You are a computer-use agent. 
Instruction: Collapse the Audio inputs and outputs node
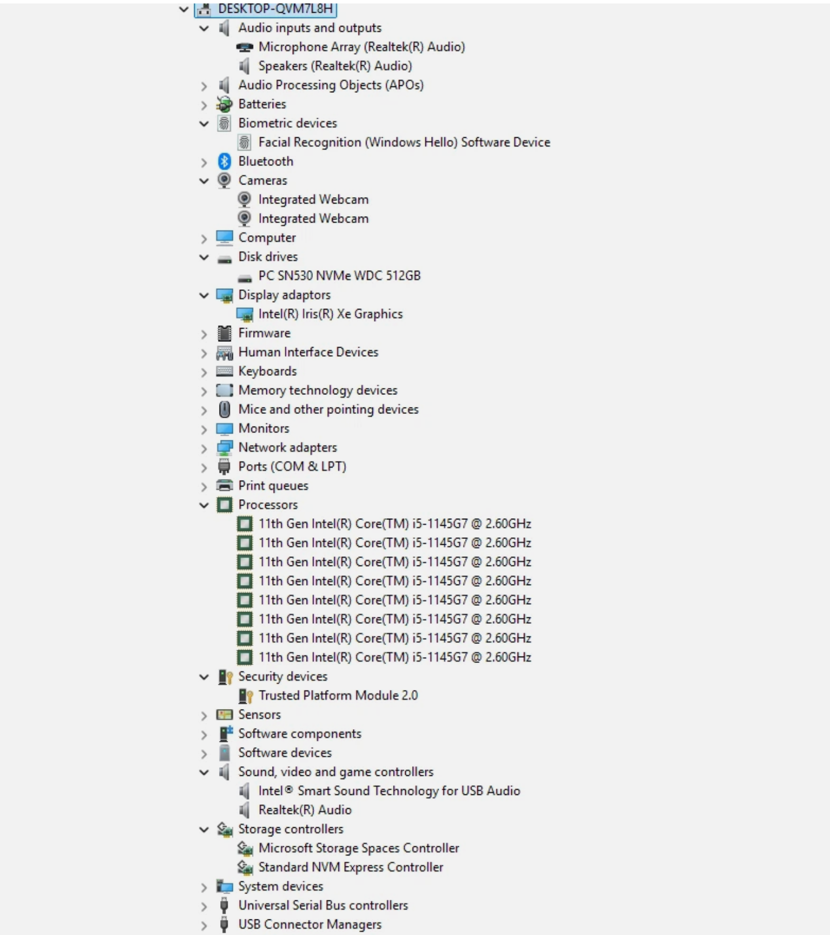[x=204, y=28]
